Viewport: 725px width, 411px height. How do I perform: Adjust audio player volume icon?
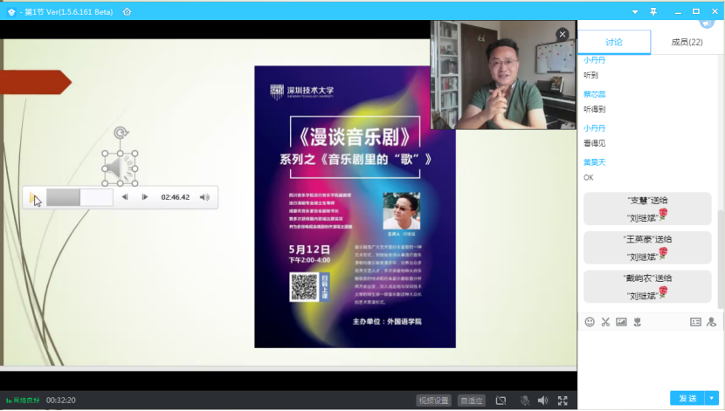(204, 197)
